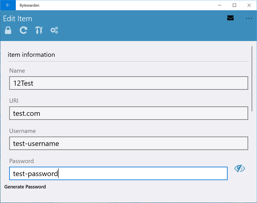
Task: Click the envelope mail icon
Action: tap(230, 18)
